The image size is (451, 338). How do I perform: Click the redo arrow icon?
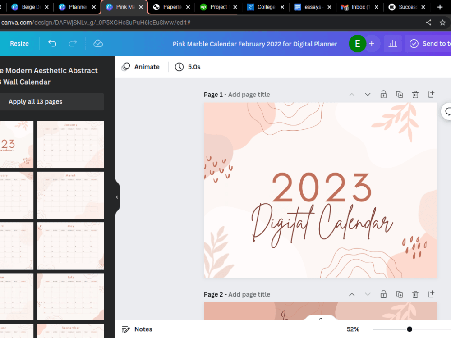[x=73, y=43]
